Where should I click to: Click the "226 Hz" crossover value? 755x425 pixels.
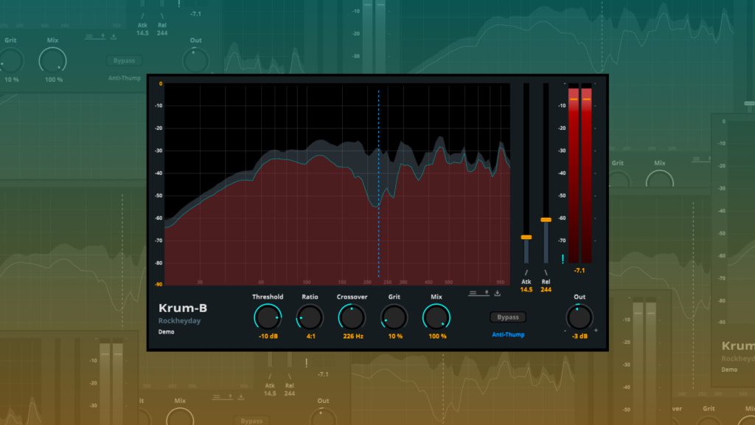[353, 336]
